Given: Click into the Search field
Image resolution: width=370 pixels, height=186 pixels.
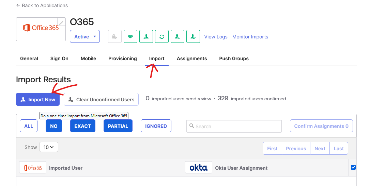Looking at the screenshot, I should click(234, 126).
